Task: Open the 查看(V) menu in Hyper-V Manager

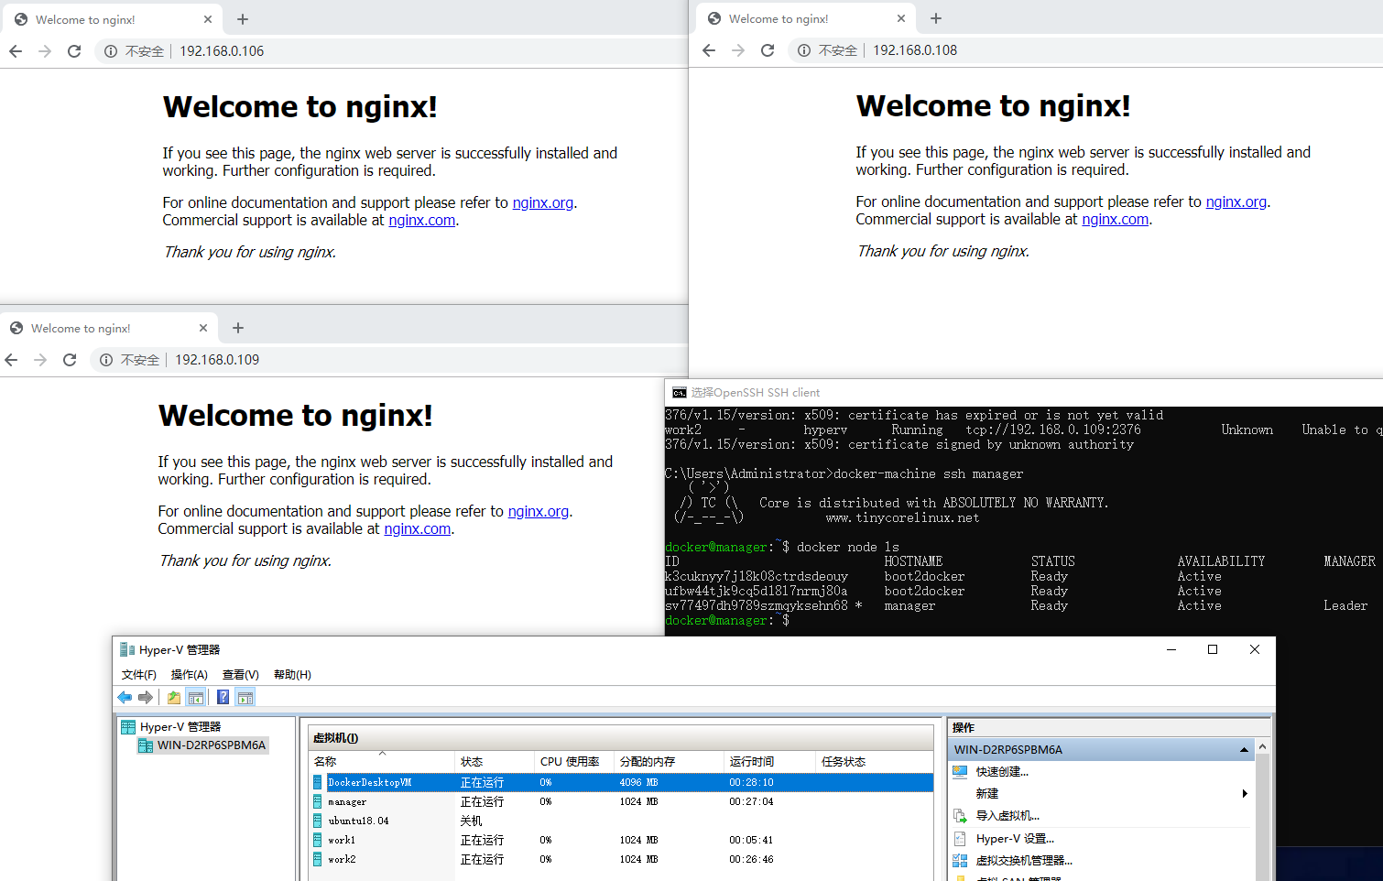Action: pos(241,675)
